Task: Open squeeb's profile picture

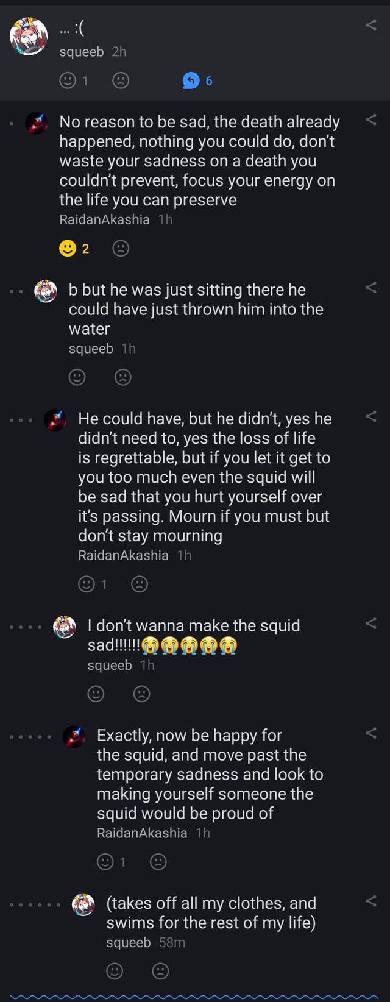Action: pos(29,37)
